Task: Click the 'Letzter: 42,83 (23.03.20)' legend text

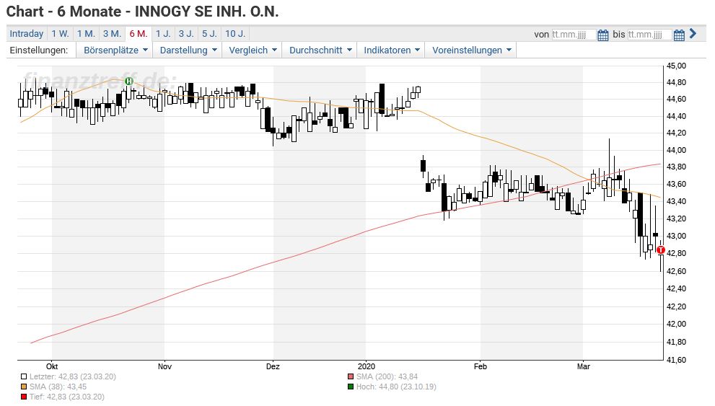Action: pyautogui.click(x=72, y=377)
